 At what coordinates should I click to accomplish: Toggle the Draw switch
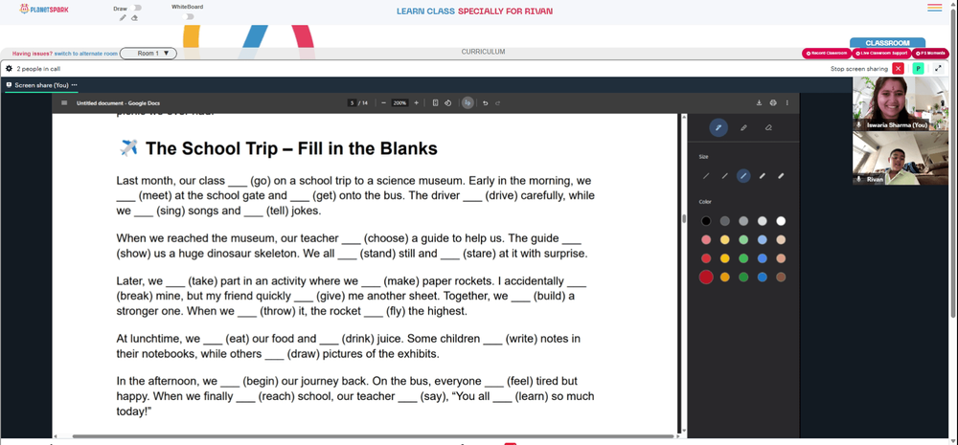[x=136, y=8]
